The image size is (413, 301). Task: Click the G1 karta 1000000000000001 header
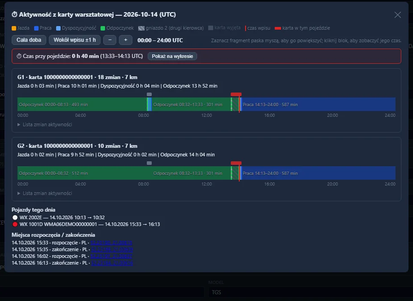tap(77, 77)
